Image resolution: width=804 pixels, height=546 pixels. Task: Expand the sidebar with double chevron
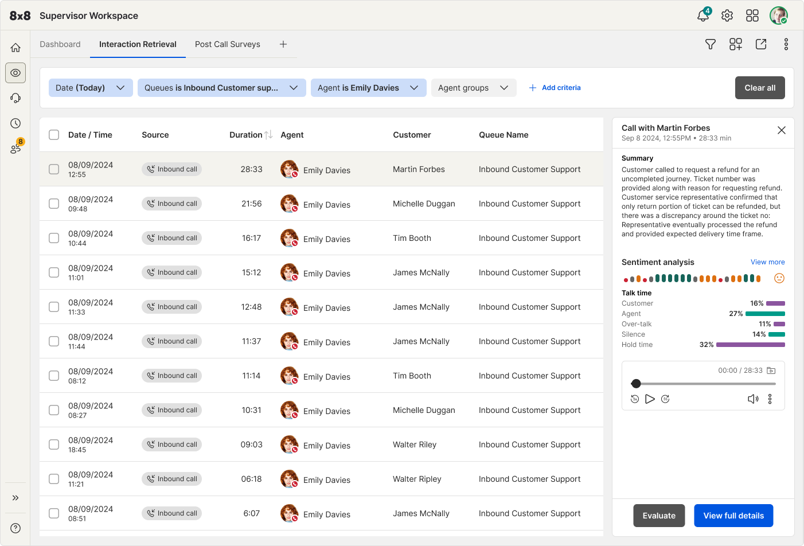pos(15,498)
